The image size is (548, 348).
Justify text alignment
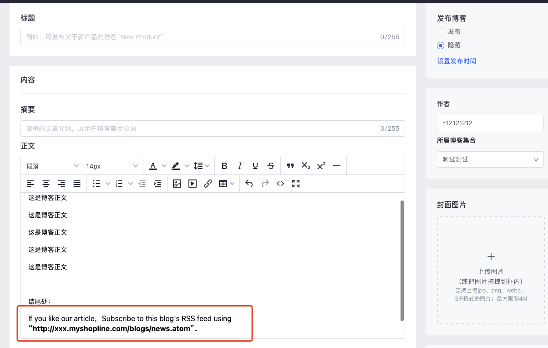point(77,184)
